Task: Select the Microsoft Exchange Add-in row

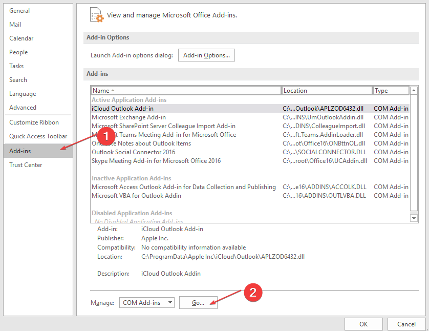Action: tap(250, 117)
